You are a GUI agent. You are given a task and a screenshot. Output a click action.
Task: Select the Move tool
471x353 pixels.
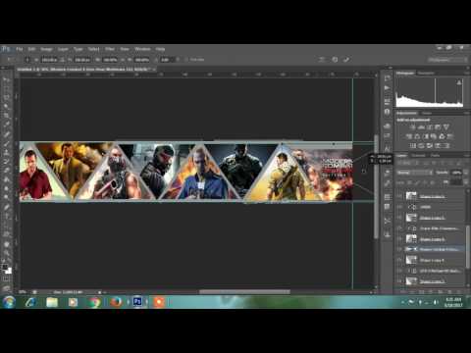click(7, 79)
